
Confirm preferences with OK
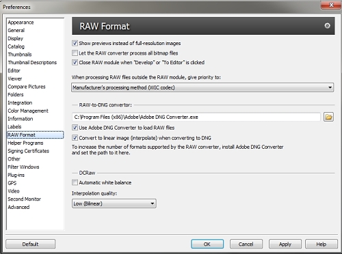[207, 244]
